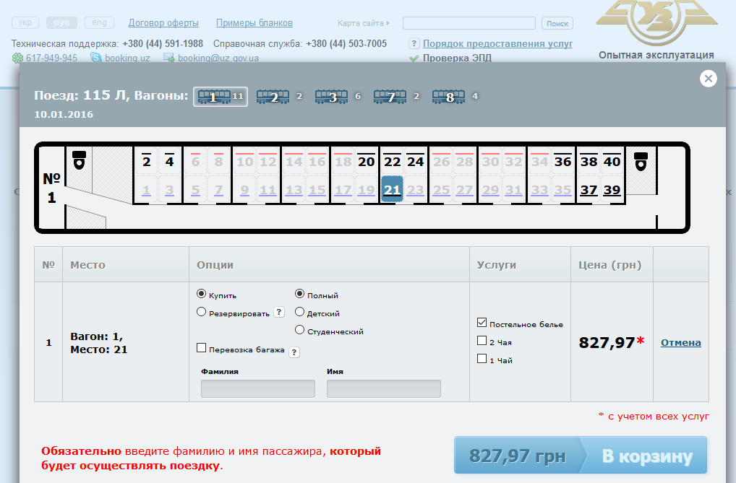Viewport: 736px width, 483px height.
Task: Focus the Фамилия input field
Action: click(257, 389)
